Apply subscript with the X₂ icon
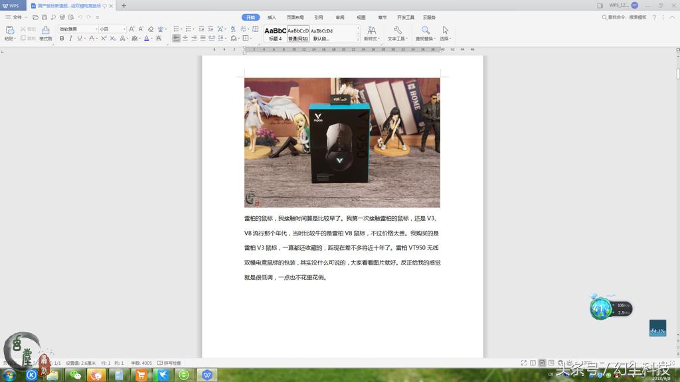680x382 pixels. [x=113, y=38]
